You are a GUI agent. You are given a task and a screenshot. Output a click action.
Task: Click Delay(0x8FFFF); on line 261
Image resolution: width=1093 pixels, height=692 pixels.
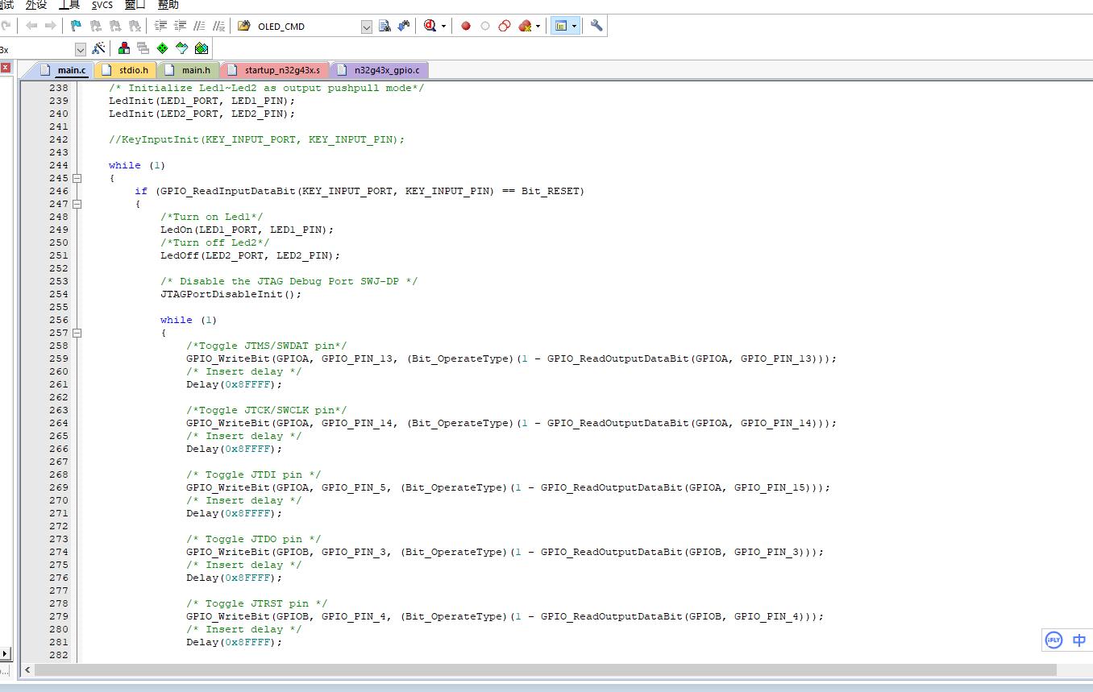pos(235,384)
